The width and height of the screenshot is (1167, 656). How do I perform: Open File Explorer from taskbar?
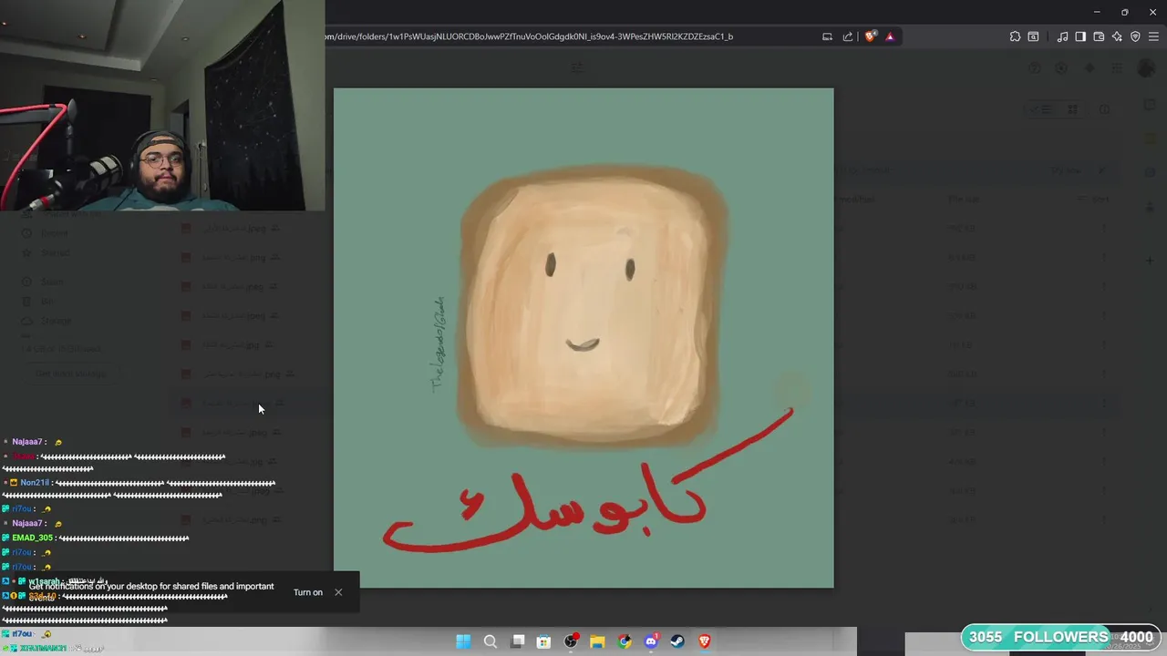pos(597,641)
